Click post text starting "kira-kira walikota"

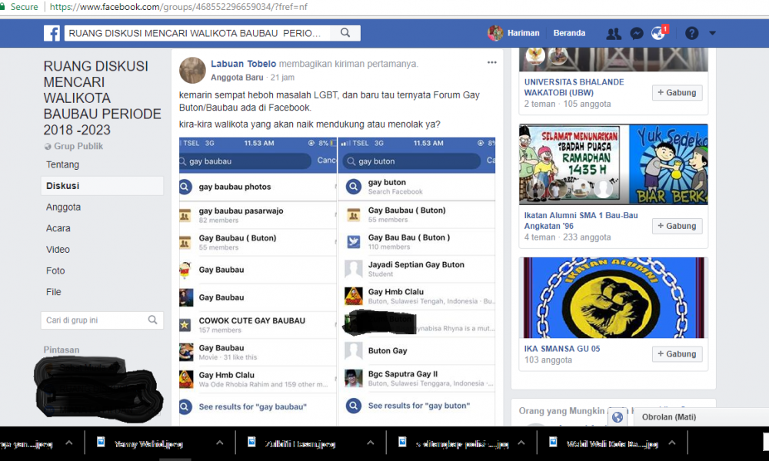[x=309, y=124]
